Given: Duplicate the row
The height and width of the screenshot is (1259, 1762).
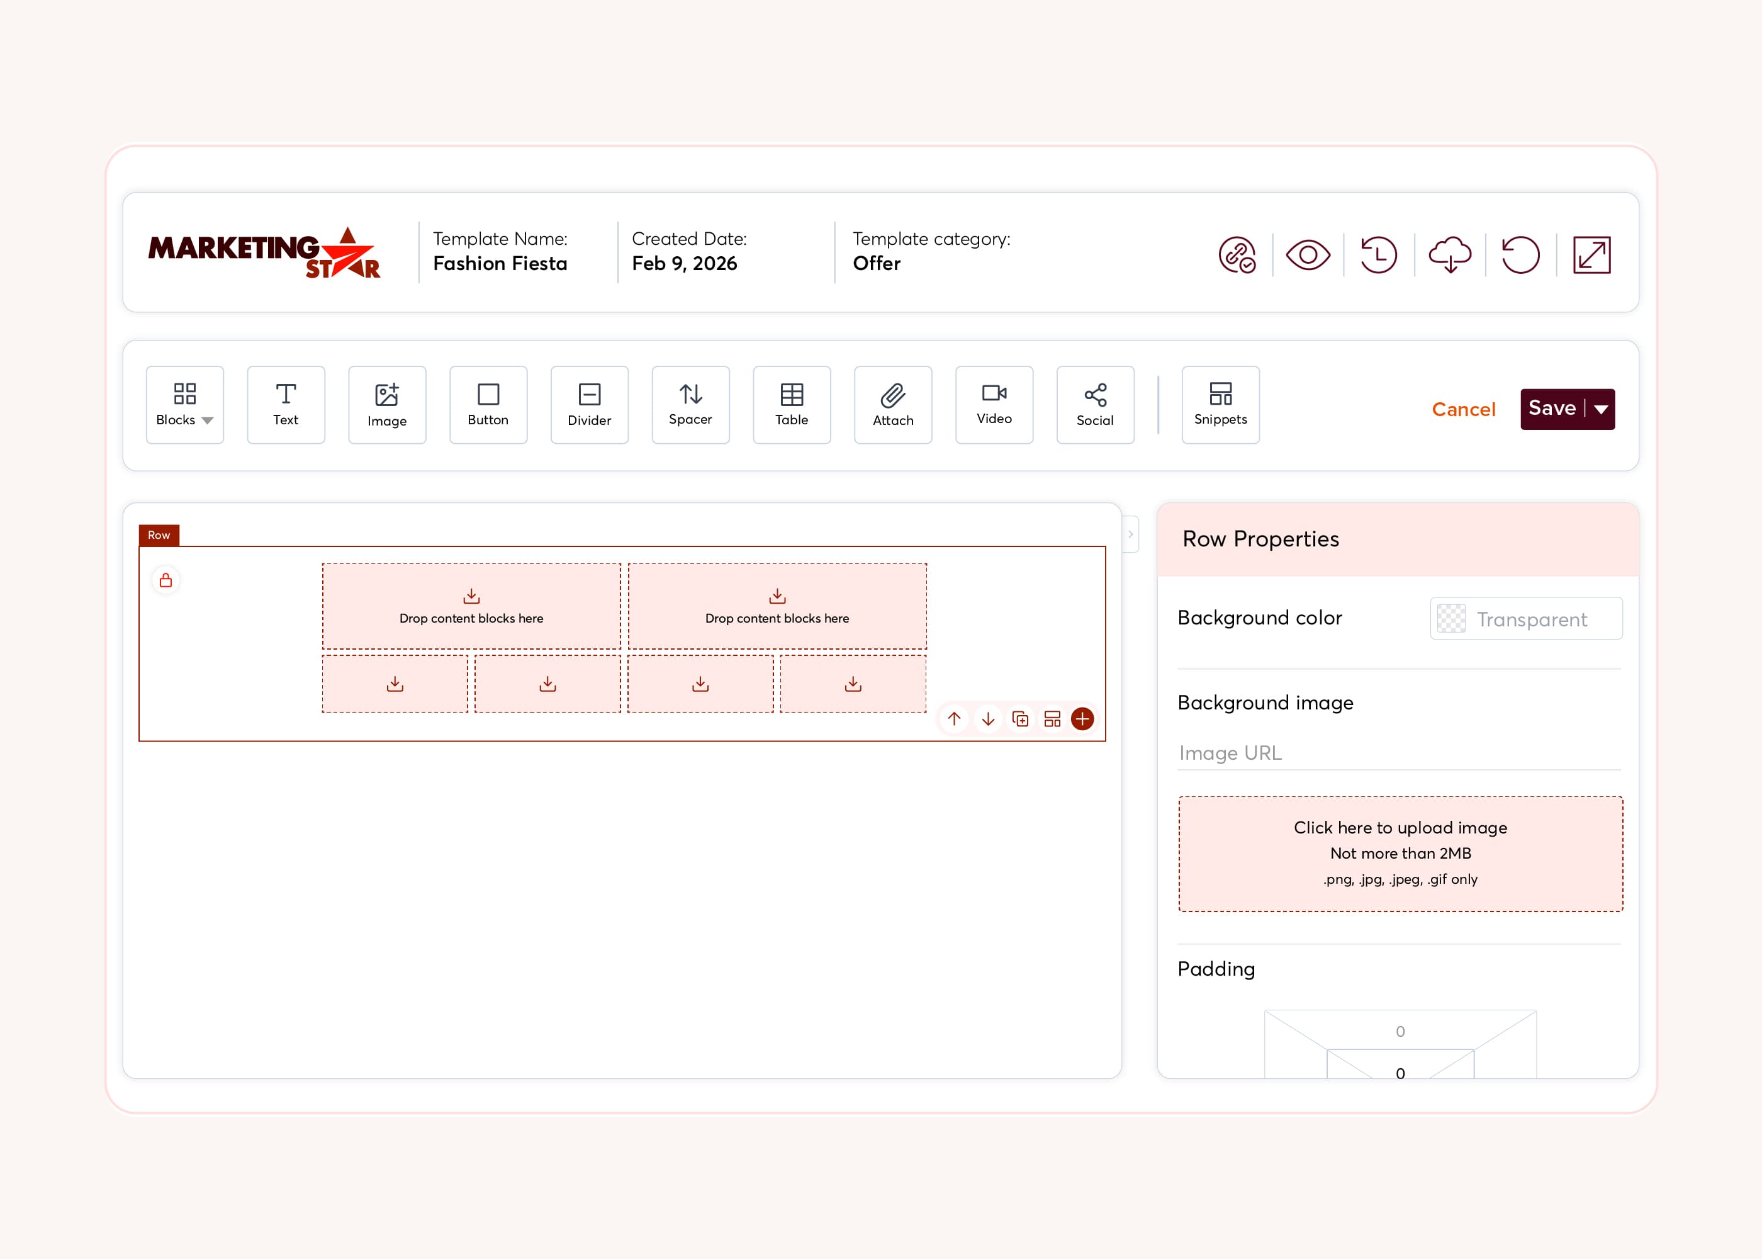Looking at the screenshot, I should 1021,719.
